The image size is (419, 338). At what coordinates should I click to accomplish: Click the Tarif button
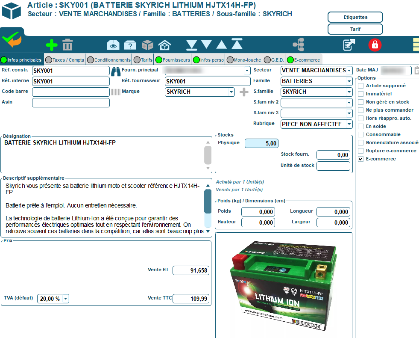point(355,29)
